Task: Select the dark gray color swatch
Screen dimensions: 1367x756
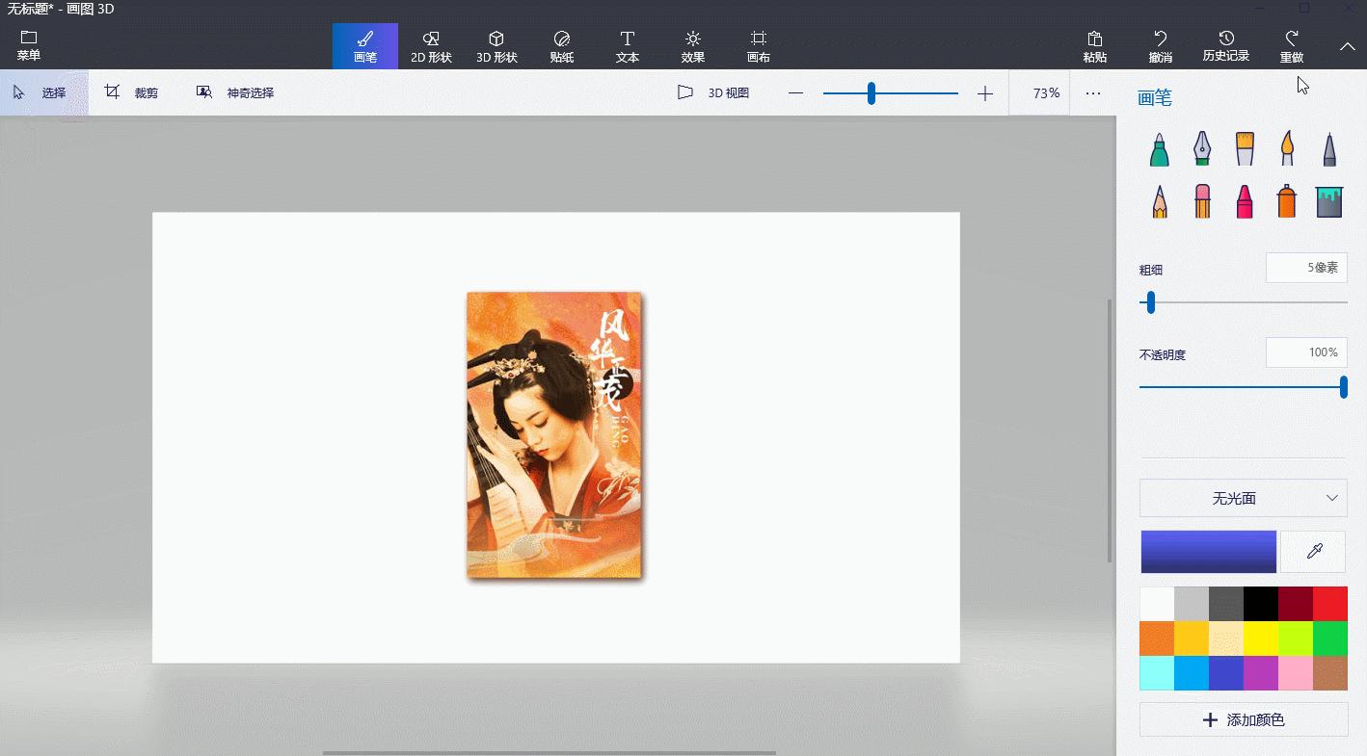Action: pos(1226,604)
